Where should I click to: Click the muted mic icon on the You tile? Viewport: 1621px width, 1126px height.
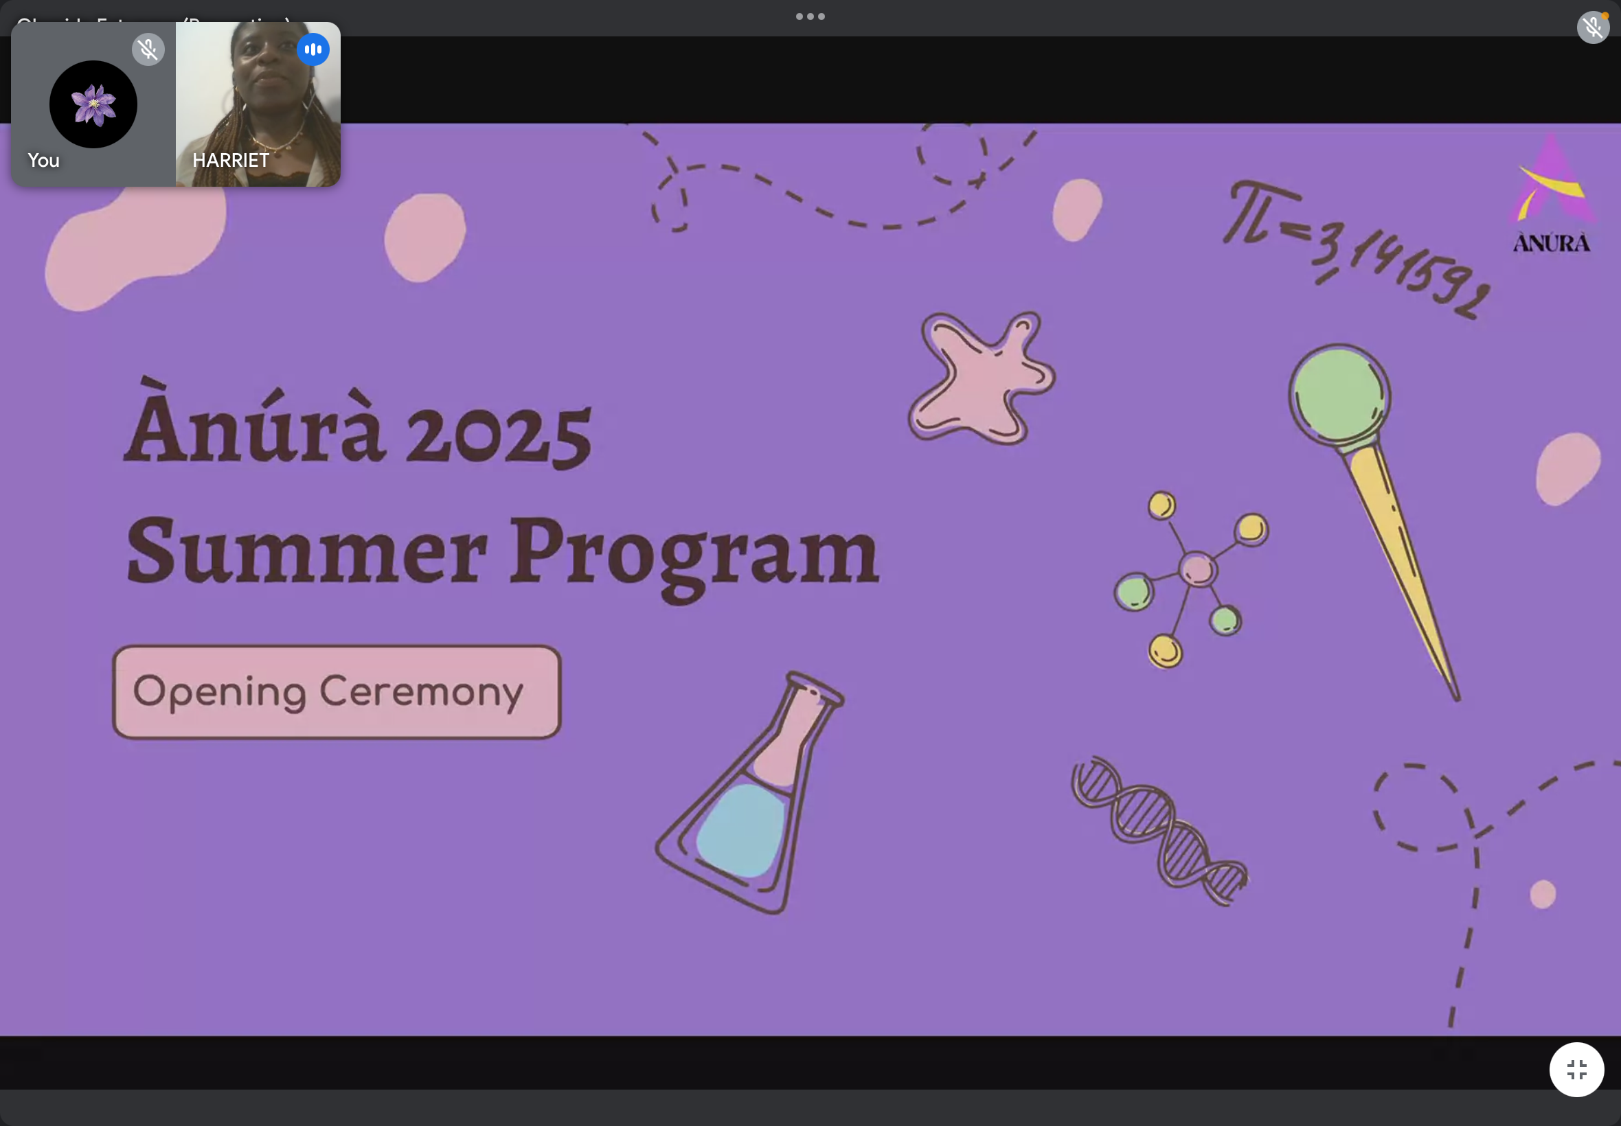tap(148, 49)
